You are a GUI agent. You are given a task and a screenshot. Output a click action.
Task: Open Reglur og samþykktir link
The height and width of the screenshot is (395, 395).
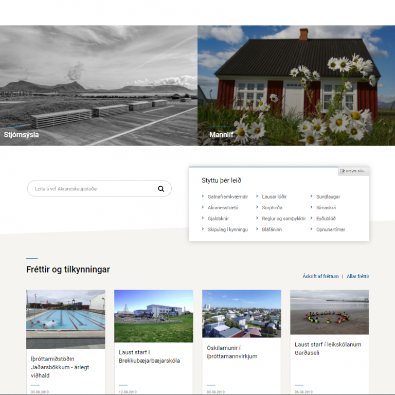click(283, 219)
